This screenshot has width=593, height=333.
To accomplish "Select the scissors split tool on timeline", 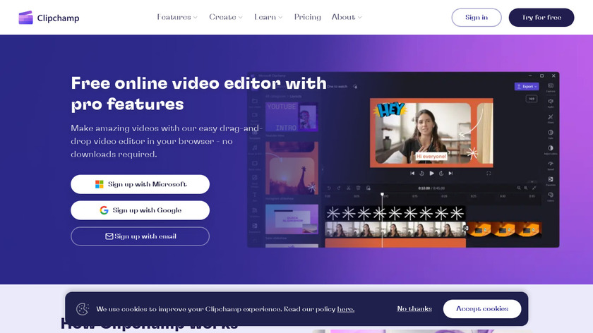I will pyautogui.click(x=348, y=188).
